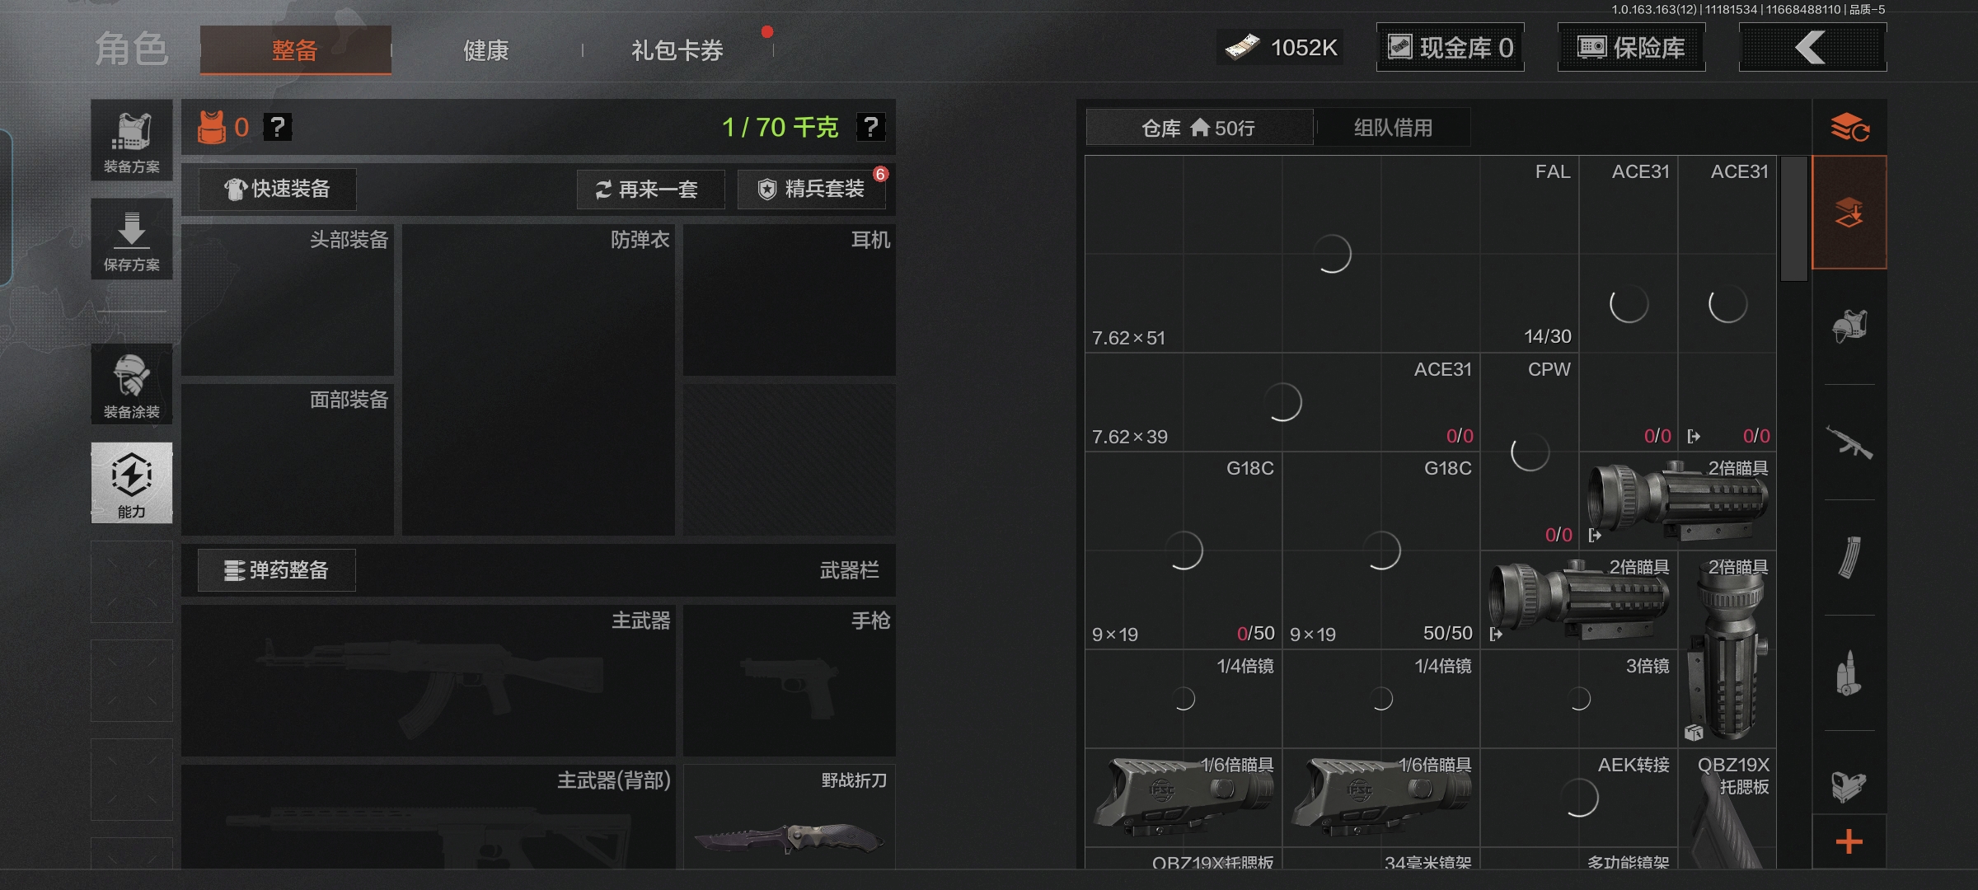This screenshot has width=1978, height=890.
Task: Click the storage list scrollbar handle
Action: point(1793,219)
